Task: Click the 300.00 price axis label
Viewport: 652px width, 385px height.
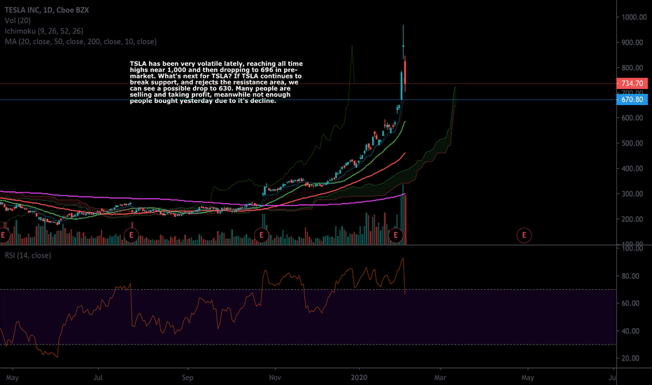Action: coord(632,194)
